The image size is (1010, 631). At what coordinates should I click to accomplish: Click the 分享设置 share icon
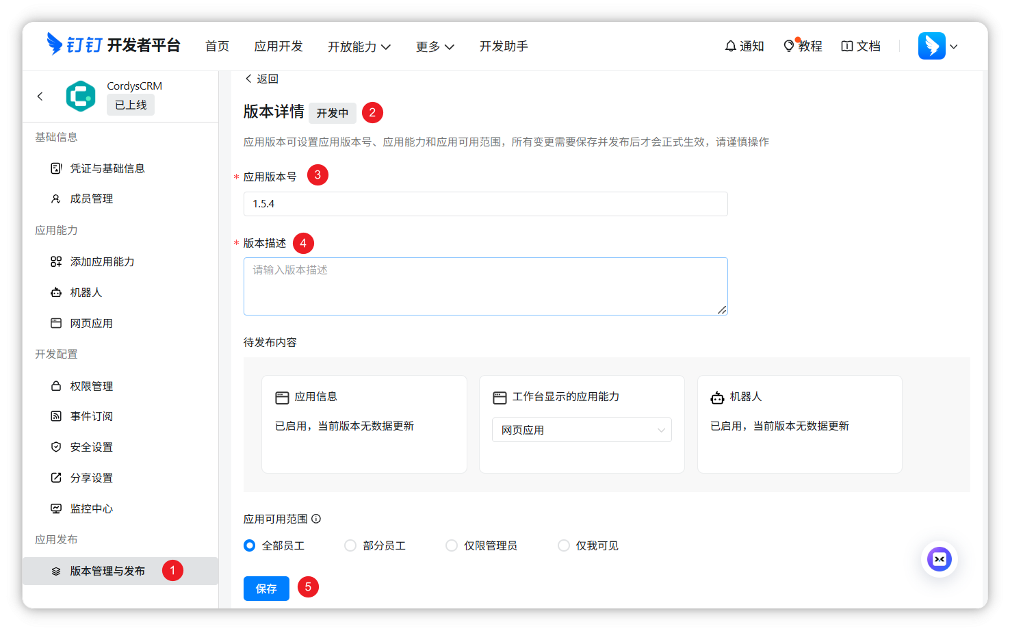tap(56, 478)
